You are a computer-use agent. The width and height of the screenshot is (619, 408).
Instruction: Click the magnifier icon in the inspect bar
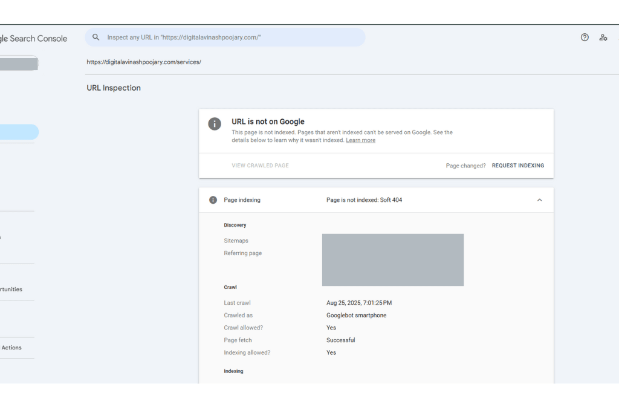[x=96, y=37]
